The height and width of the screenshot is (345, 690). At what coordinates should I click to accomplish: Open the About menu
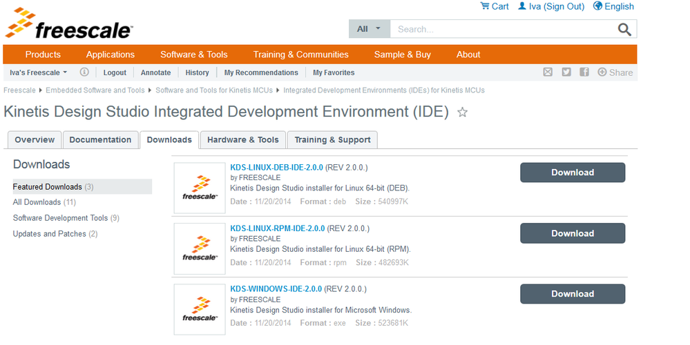(468, 55)
